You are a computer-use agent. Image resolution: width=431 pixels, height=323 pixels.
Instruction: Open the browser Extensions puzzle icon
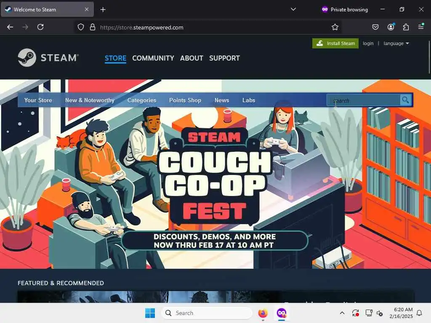[x=406, y=27]
